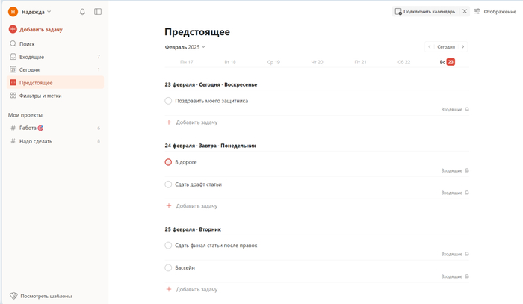Open the Работа project
523x304 pixels.
click(28, 128)
